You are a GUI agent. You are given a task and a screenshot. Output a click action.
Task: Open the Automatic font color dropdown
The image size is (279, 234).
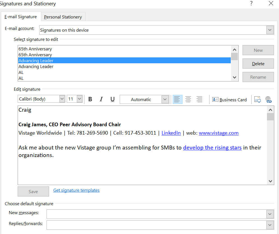tap(165, 99)
